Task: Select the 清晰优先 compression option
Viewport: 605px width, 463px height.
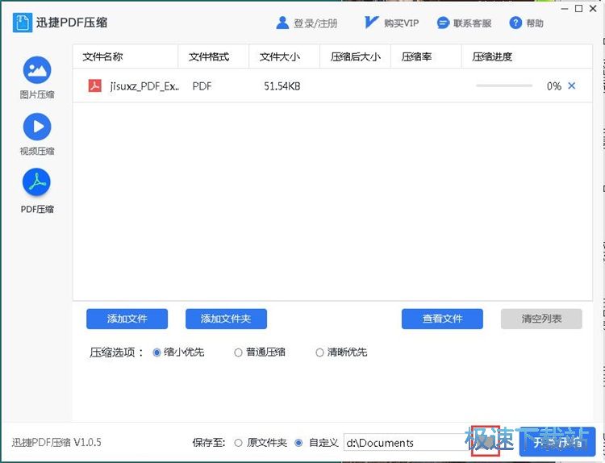Action: pyautogui.click(x=319, y=352)
